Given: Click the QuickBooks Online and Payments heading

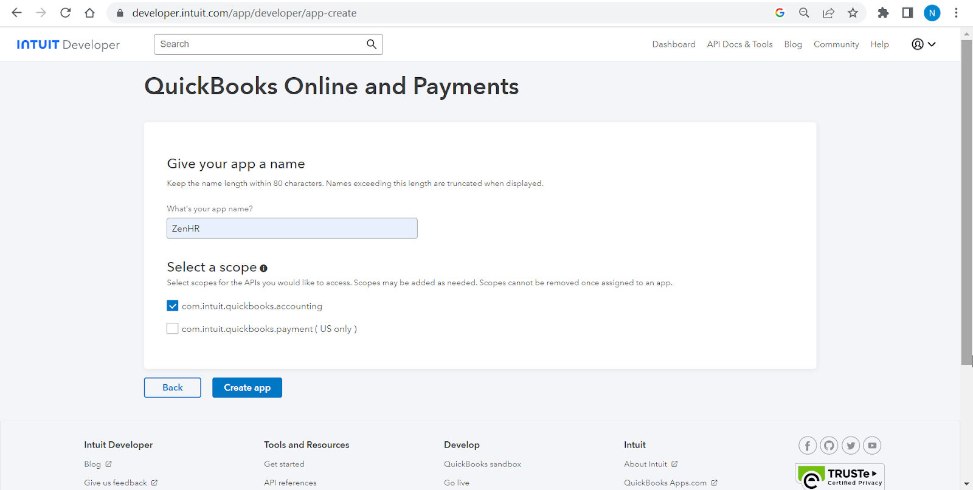Looking at the screenshot, I should 331,87.
